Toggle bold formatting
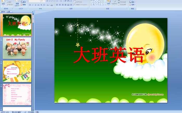 point(30,5)
